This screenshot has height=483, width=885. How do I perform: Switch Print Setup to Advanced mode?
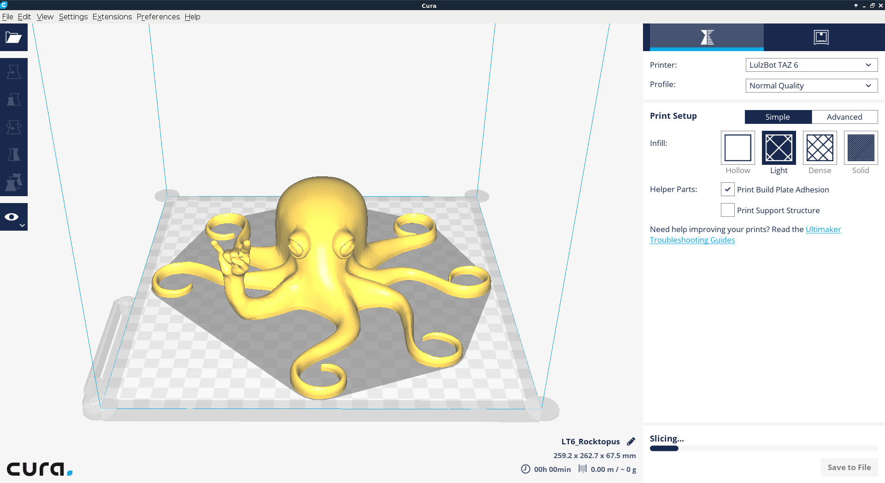(844, 117)
